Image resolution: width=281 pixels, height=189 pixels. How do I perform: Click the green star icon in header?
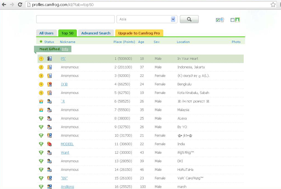[41, 42]
